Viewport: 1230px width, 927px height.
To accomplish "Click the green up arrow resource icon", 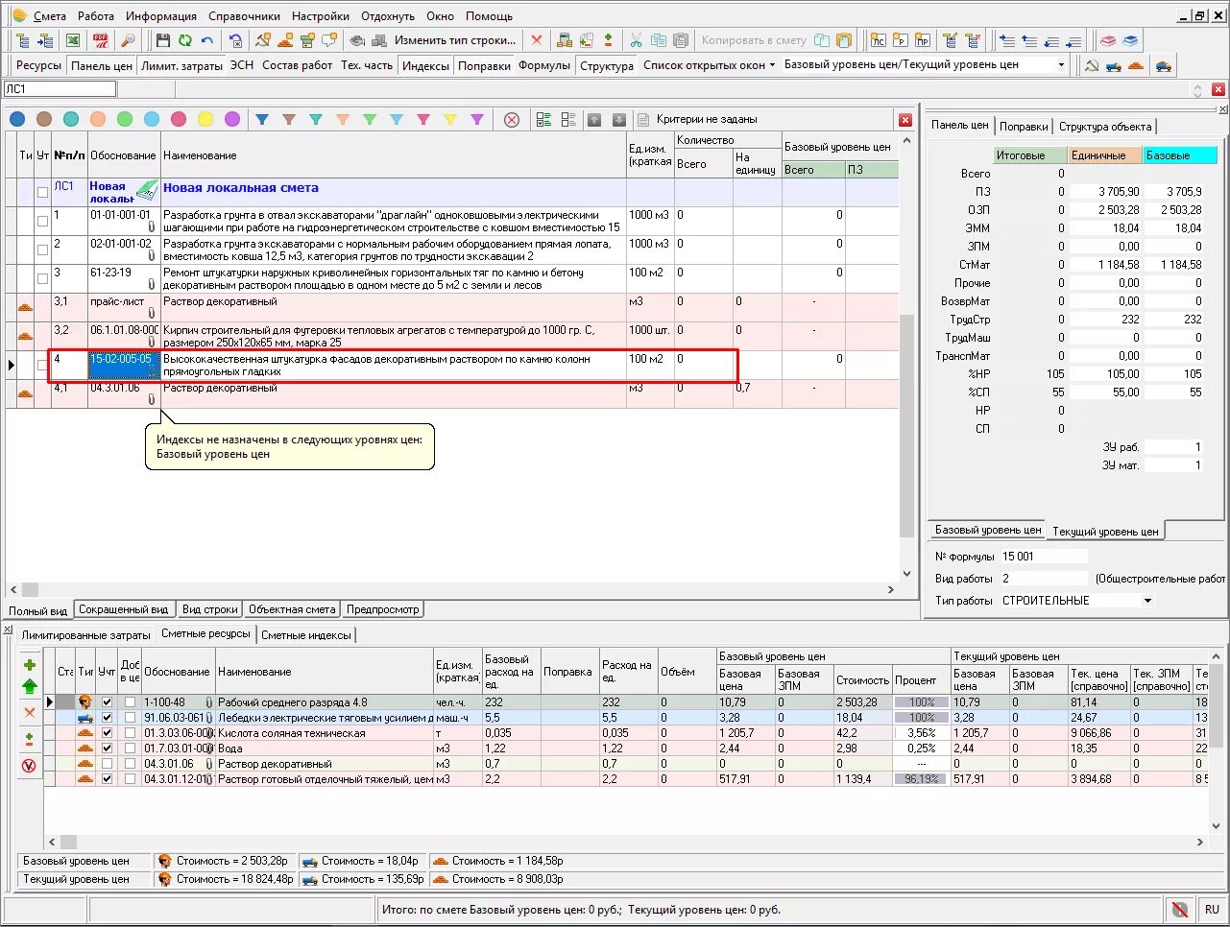I will 29,686.
